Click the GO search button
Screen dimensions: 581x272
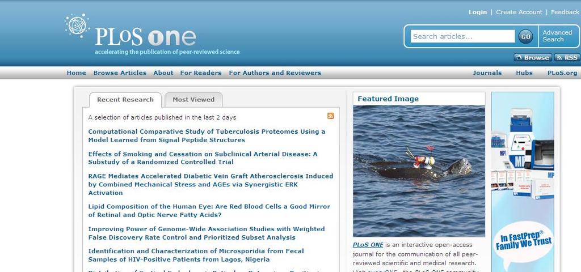(525, 36)
